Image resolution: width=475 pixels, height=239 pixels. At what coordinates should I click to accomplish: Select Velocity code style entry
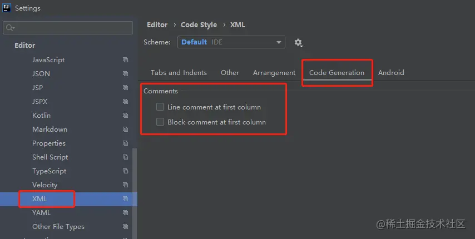[45, 185]
